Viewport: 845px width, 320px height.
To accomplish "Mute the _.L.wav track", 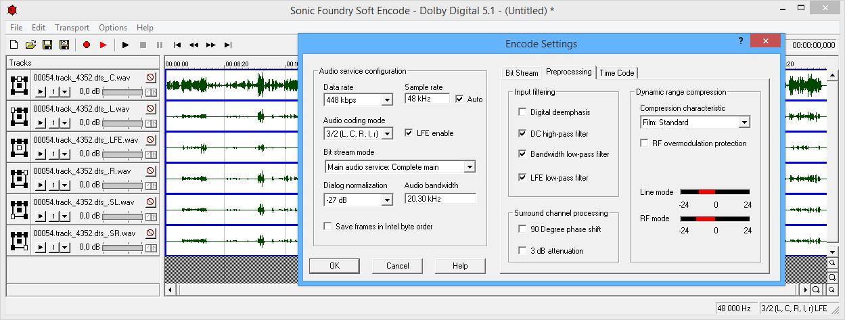I will pyautogui.click(x=151, y=109).
